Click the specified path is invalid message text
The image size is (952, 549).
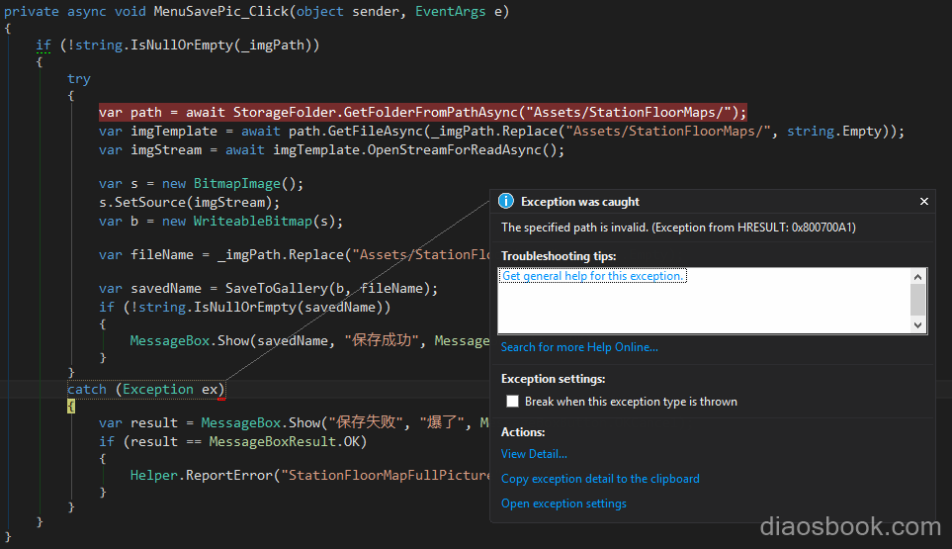pos(678,228)
